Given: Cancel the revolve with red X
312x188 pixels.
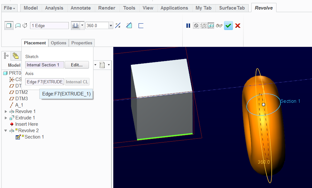Looking at the screenshot, I should click(x=237, y=26).
